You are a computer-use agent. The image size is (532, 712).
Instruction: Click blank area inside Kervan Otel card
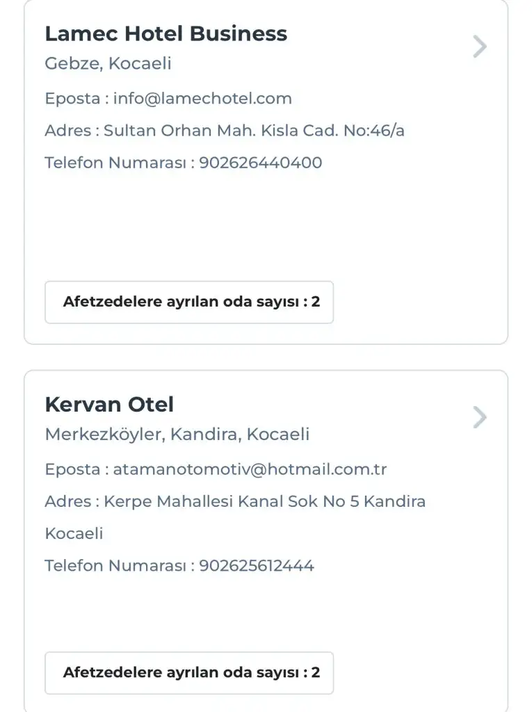click(x=264, y=612)
